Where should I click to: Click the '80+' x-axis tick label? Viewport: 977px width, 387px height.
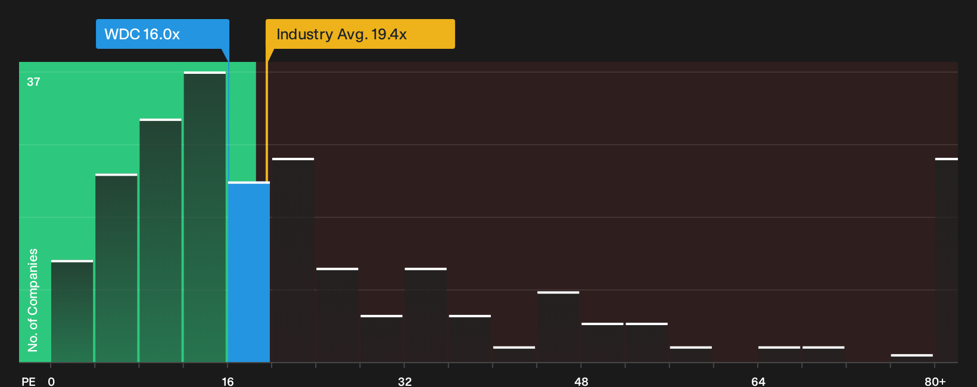(935, 382)
